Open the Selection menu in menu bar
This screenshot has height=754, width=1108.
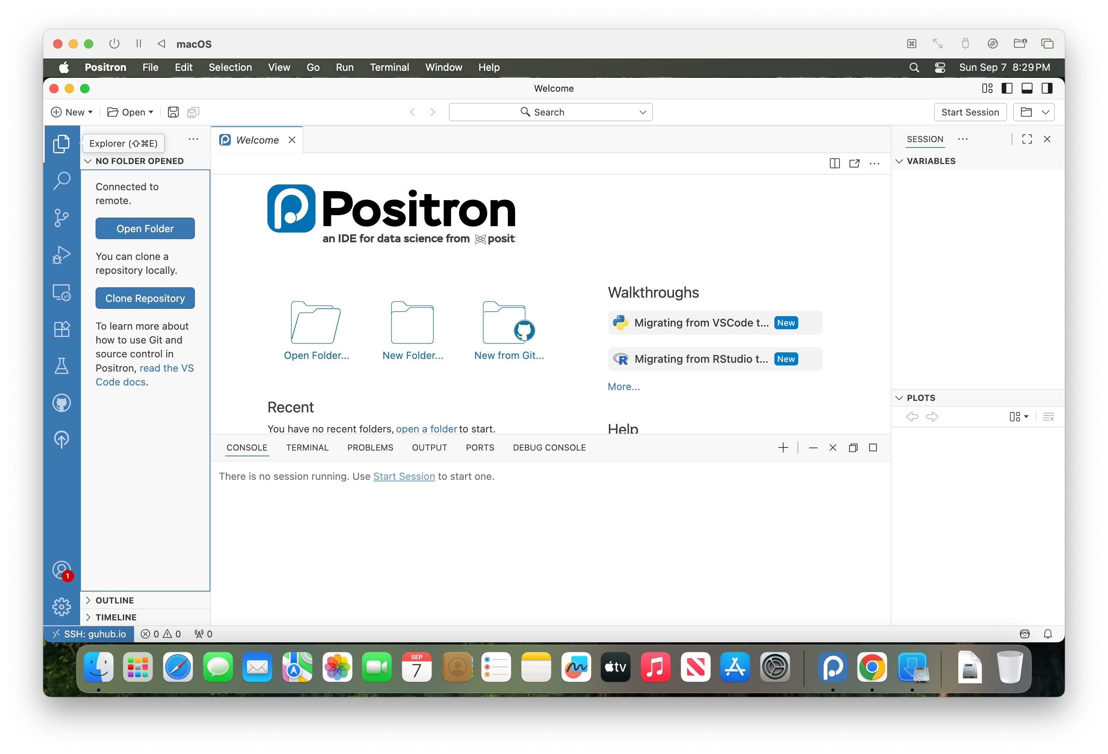[x=230, y=67]
